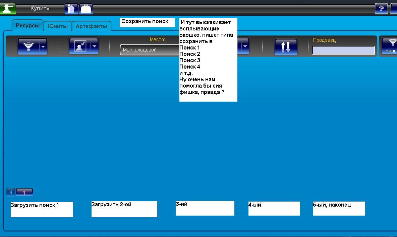The width and height of the screenshot is (397, 237).
Task: Click the previous page arrow in pagination
Action: [x=10, y=193]
